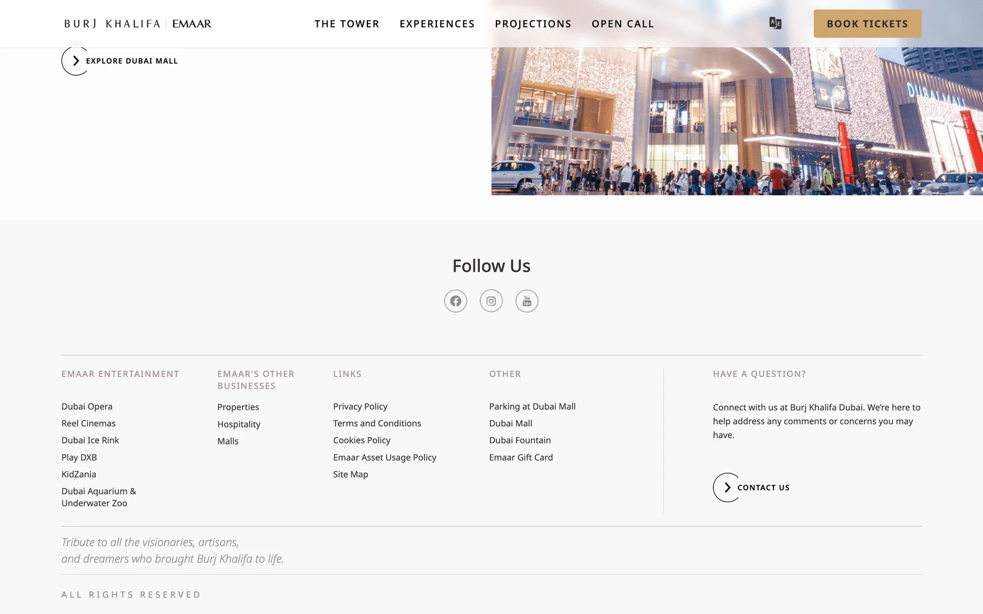Open the Hospitality link
This screenshot has height=614, width=983.
tap(239, 424)
